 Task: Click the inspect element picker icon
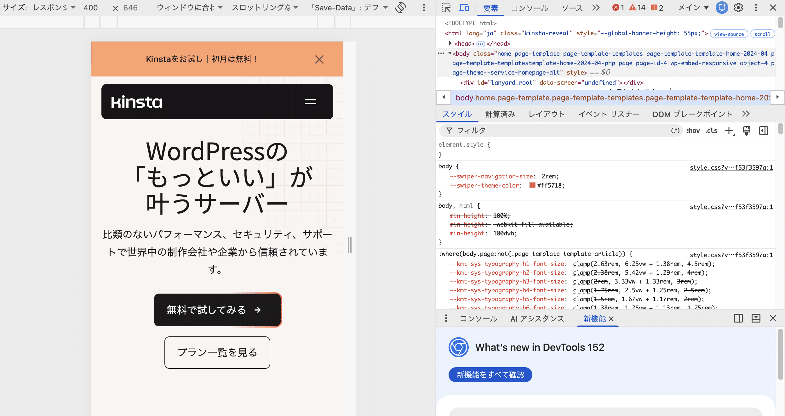click(446, 8)
